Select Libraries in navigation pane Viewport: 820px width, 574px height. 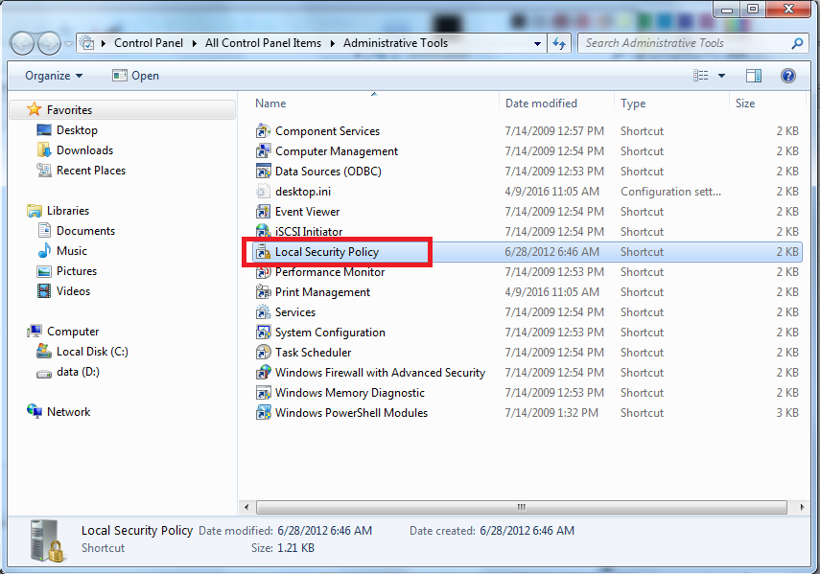(x=59, y=211)
